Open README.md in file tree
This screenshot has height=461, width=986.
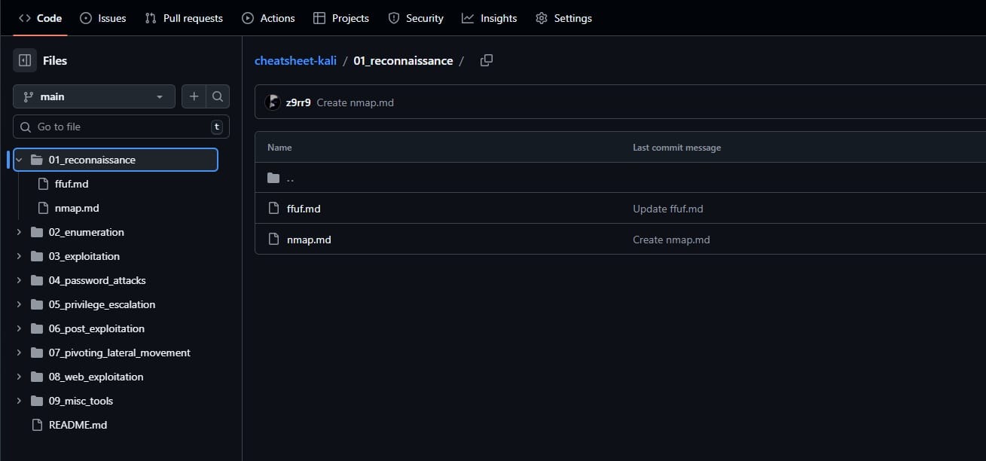point(78,425)
